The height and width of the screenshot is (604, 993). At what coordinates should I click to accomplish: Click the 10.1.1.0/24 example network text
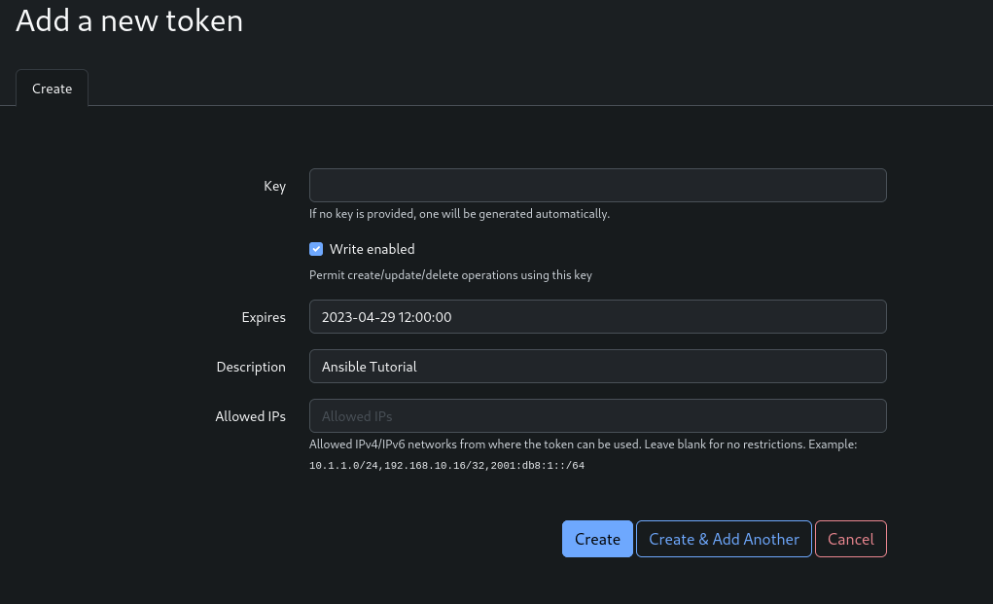click(x=343, y=466)
